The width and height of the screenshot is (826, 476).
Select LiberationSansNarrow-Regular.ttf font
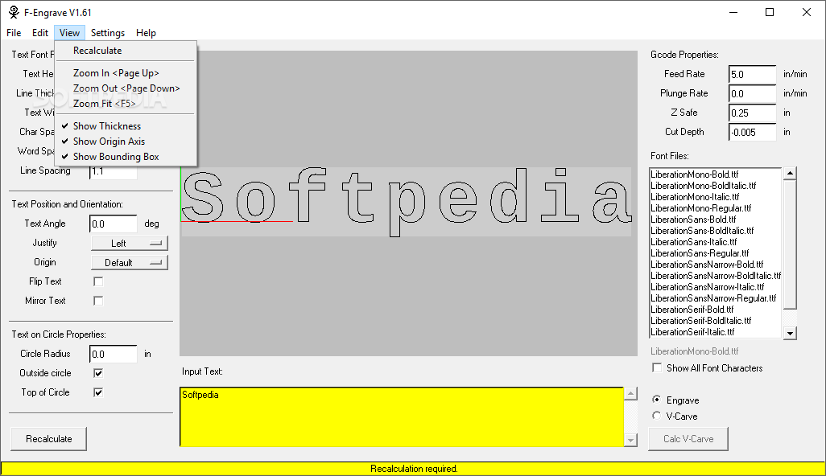(x=715, y=298)
